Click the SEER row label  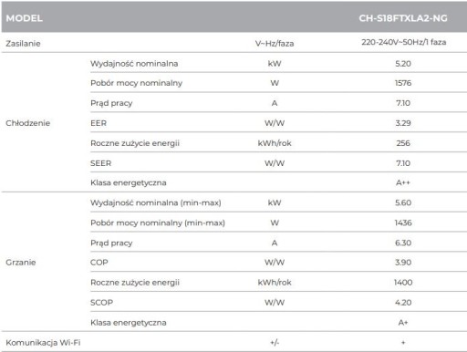coord(100,163)
